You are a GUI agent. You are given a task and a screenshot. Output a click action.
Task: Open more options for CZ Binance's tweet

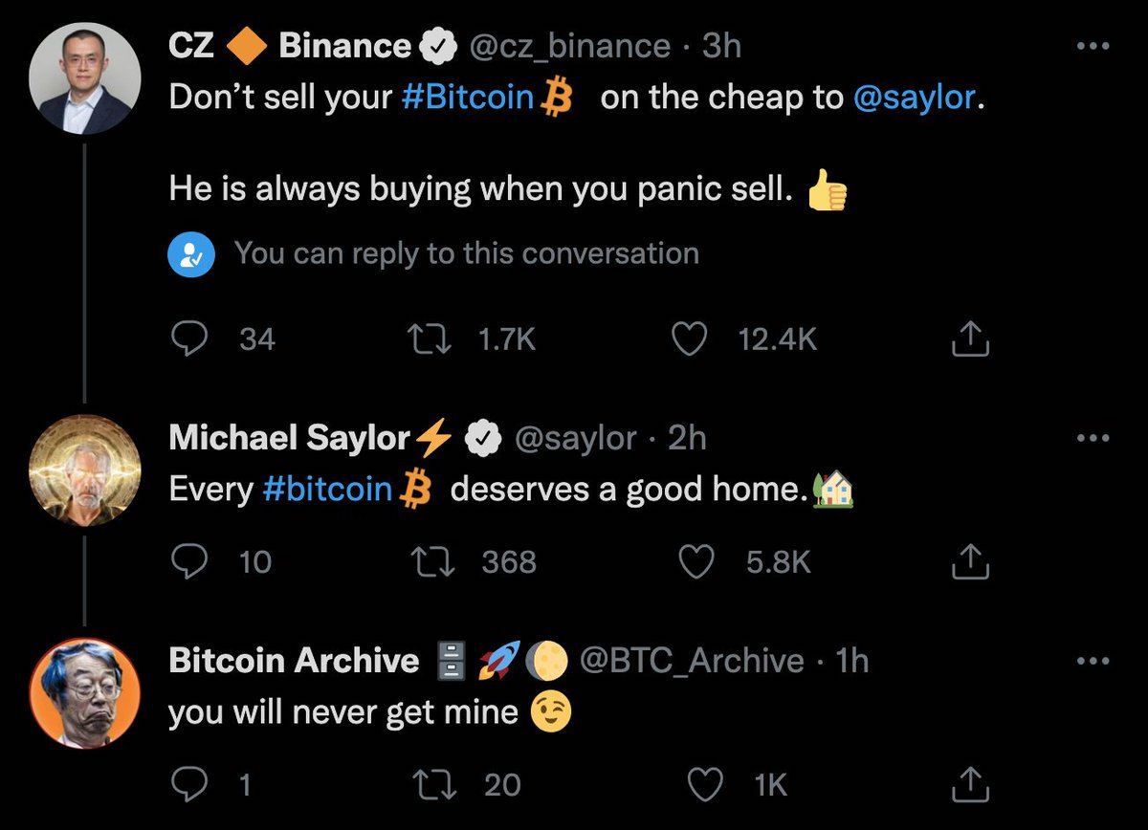pos(1091,46)
